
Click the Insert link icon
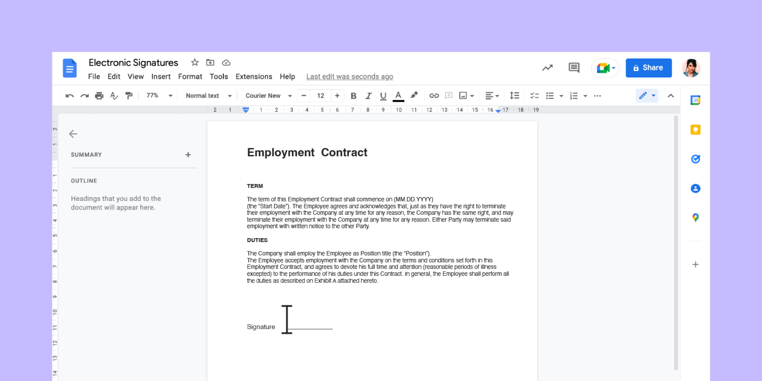(434, 96)
